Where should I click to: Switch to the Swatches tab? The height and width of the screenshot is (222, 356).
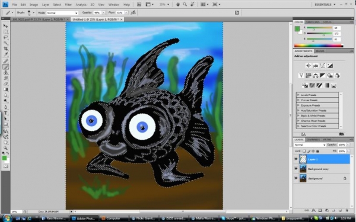(x=313, y=22)
